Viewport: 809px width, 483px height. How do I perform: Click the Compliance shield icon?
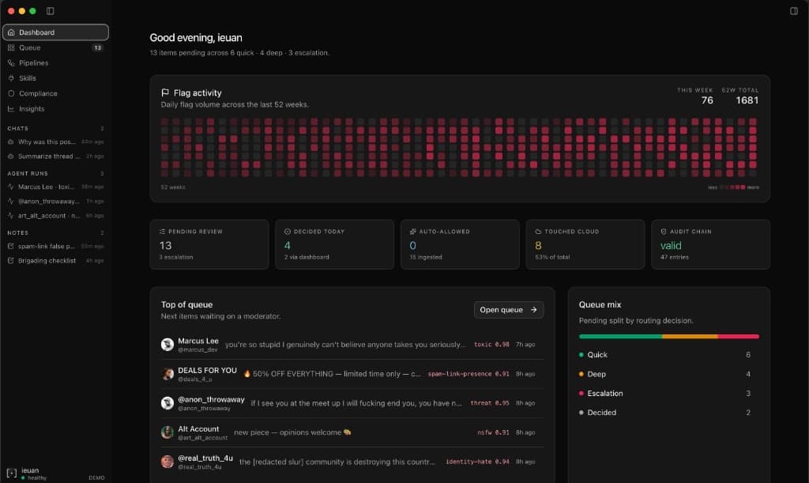11,93
